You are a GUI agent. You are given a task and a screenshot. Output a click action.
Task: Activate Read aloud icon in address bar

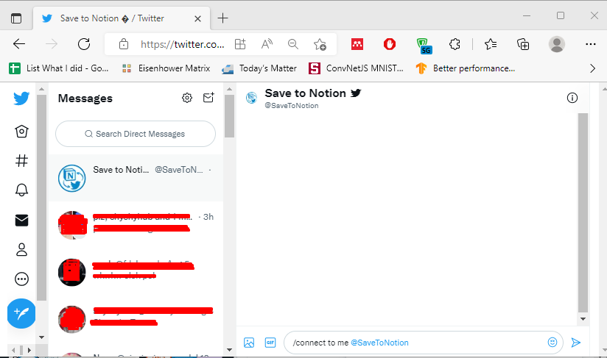pyautogui.click(x=267, y=44)
